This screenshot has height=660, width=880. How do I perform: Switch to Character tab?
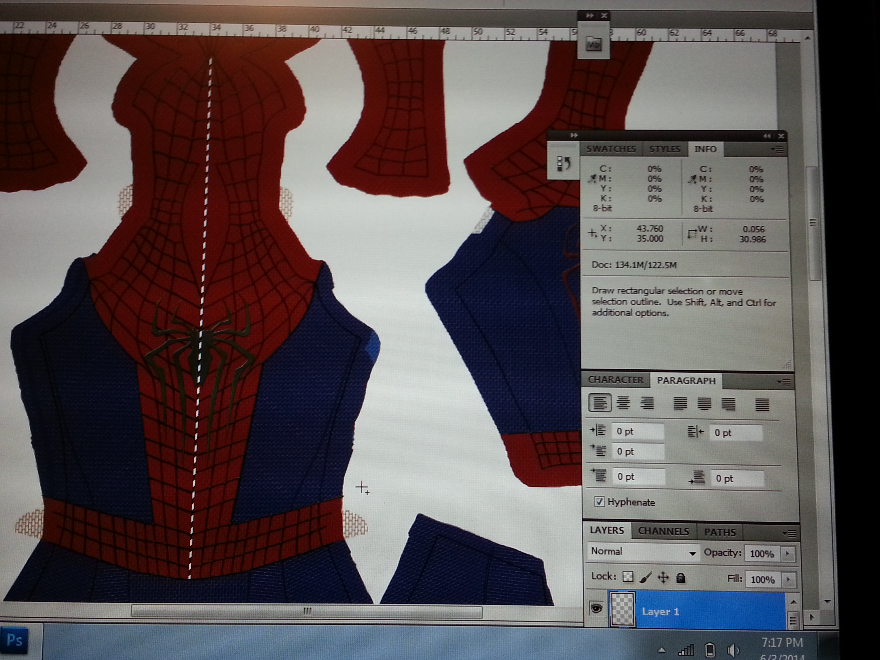pos(616,380)
